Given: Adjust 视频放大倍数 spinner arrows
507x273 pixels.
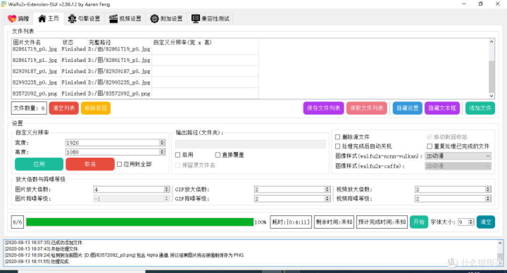Looking at the screenshot, I should [x=488, y=190].
